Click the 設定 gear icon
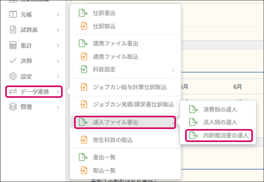Screen dimensions: 264x182 13,76
